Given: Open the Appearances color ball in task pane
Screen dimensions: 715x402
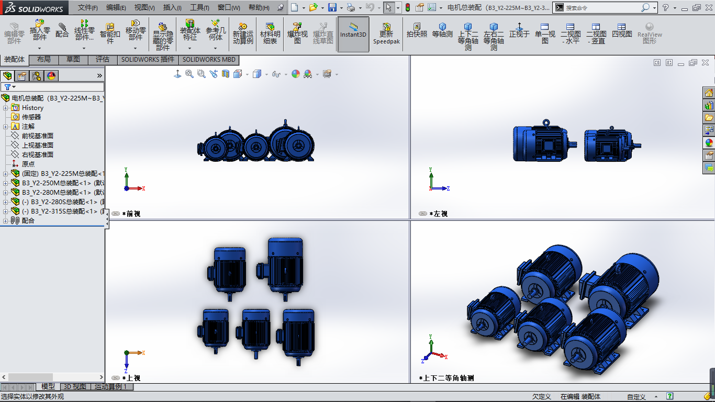Looking at the screenshot, I should [709, 142].
